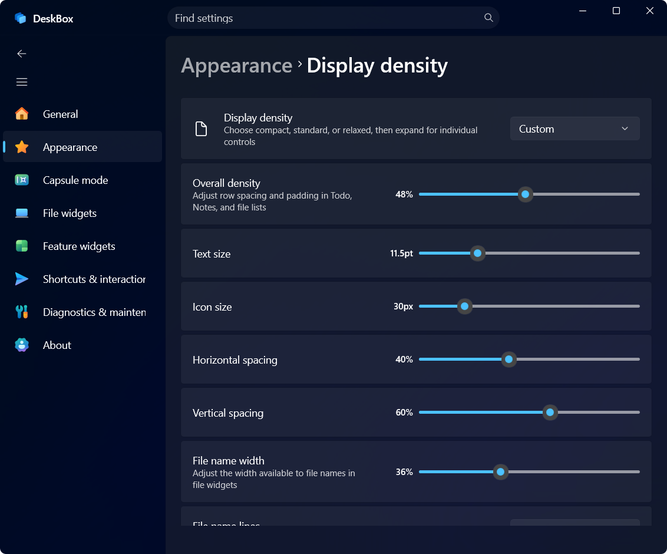
Task: Minimize the DeskBox window
Action: (583, 11)
